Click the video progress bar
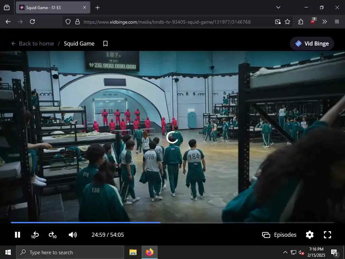Screen dimensions: 345x259 coord(172,223)
